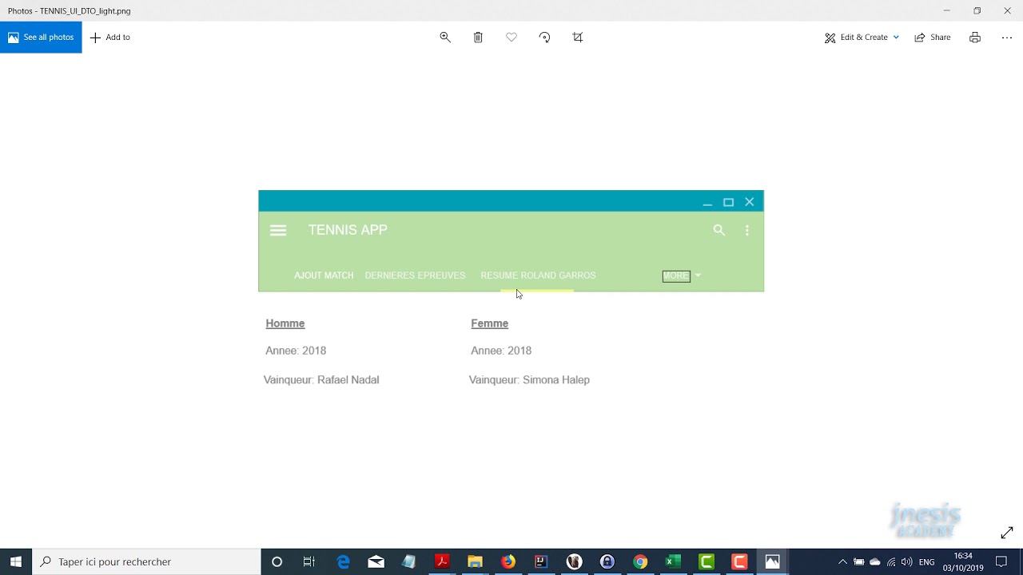This screenshot has height=575, width=1023.
Task: Check the battery status tray icon
Action: (x=859, y=562)
